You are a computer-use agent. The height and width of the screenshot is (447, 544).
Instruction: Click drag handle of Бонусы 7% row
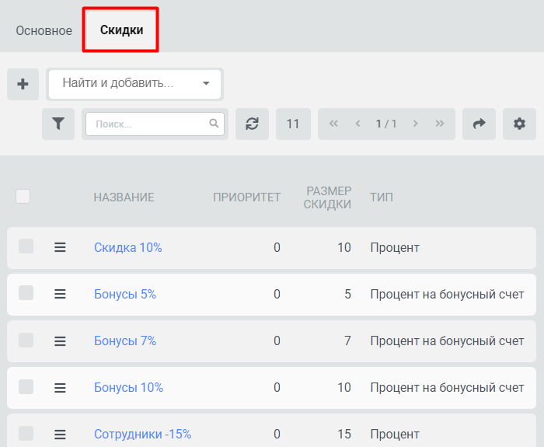tap(60, 341)
